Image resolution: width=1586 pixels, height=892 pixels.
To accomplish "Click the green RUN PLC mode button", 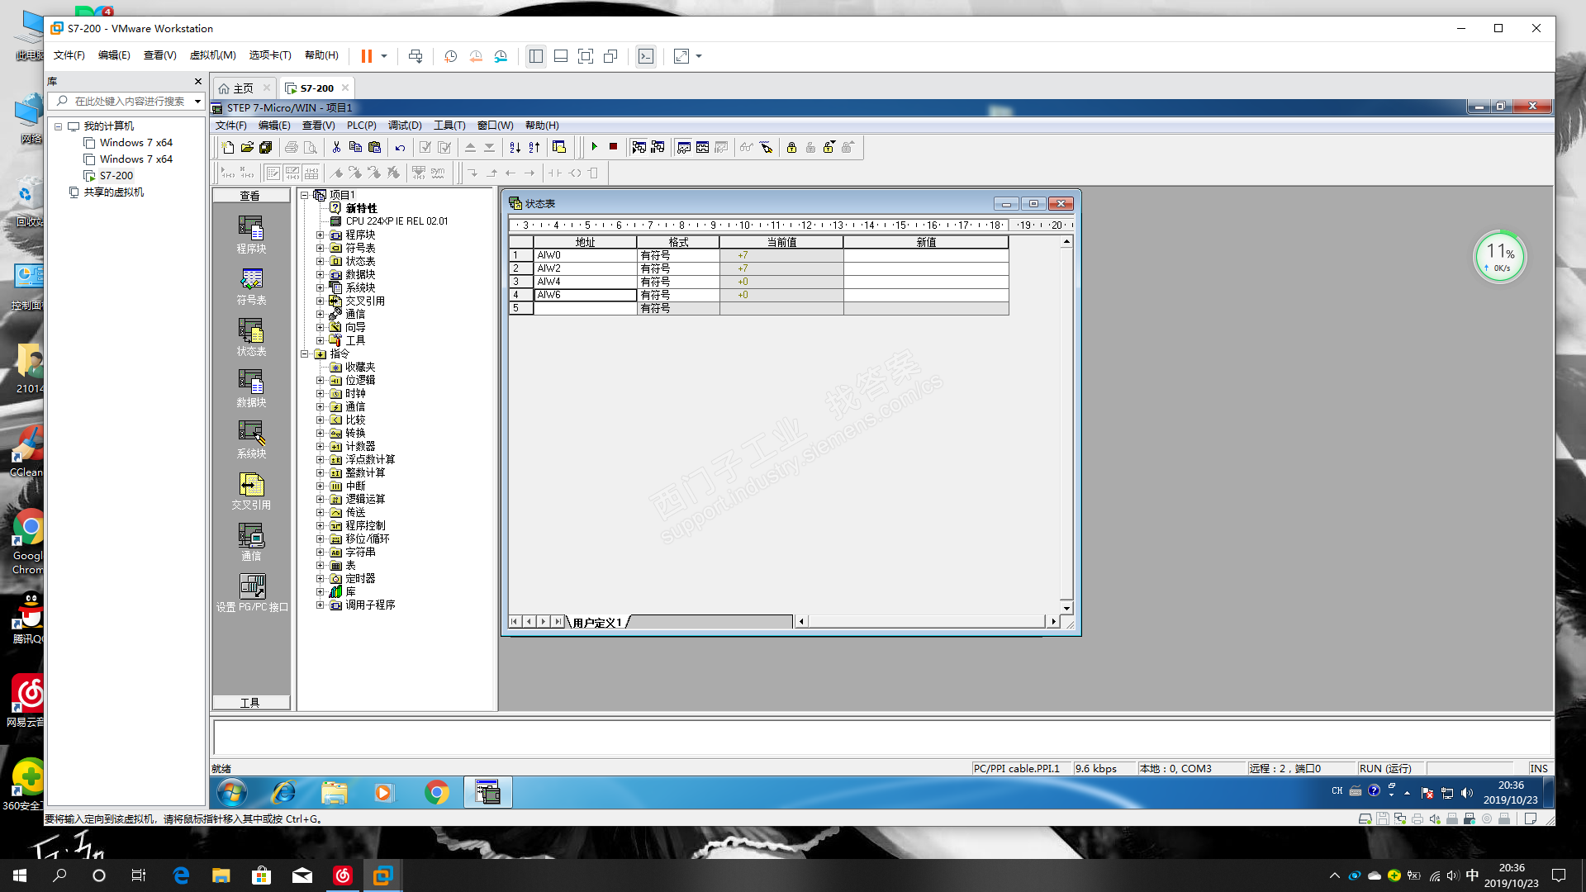I will click(594, 147).
